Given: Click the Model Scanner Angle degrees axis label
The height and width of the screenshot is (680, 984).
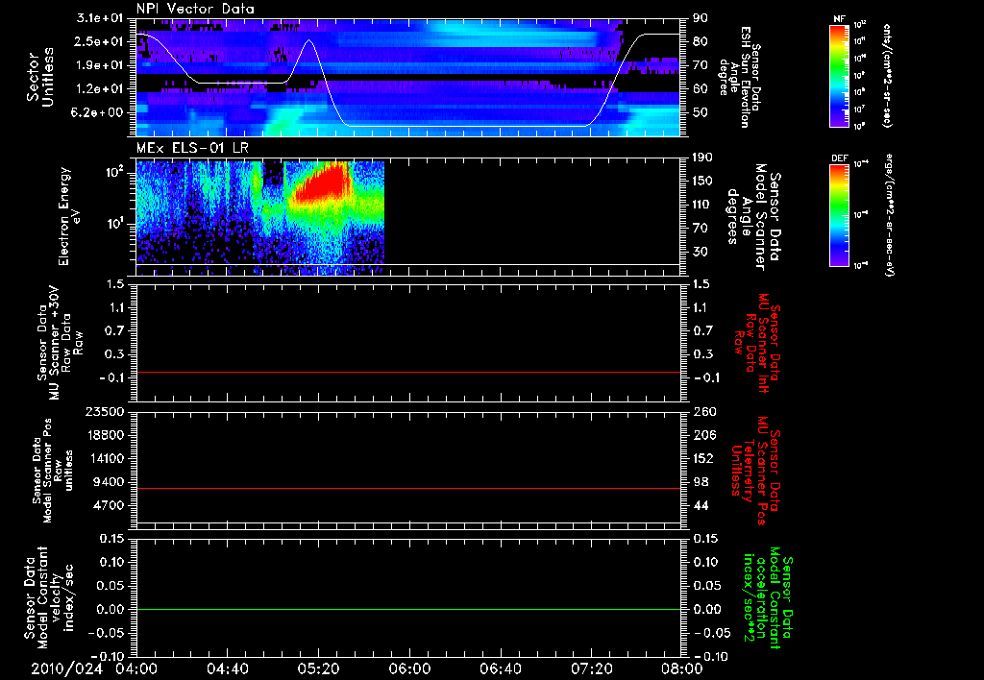Looking at the screenshot, I should coord(753,217).
